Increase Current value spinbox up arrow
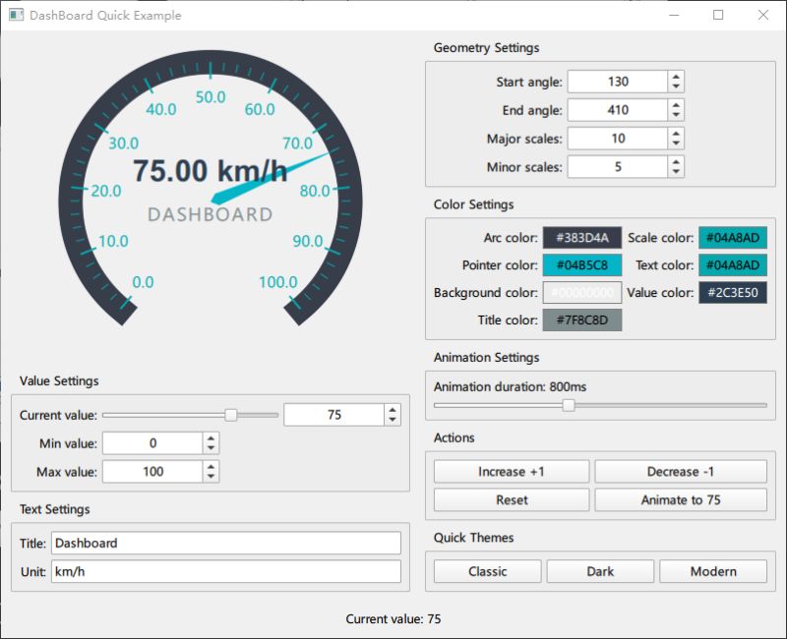The image size is (787, 639). pyautogui.click(x=393, y=409)
